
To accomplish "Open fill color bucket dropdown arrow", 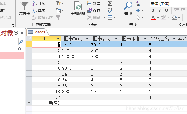I will [179, 18].
